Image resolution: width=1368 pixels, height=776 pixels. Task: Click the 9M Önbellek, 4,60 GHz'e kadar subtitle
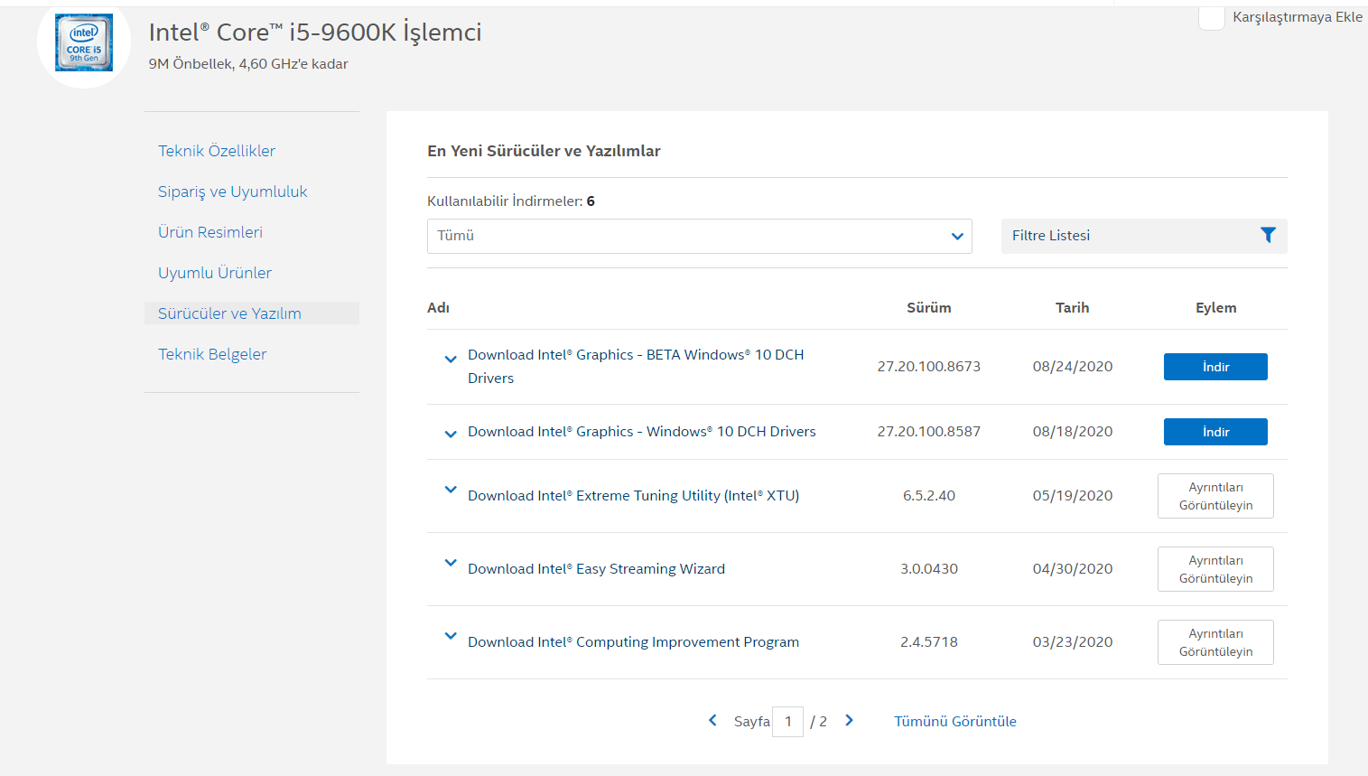click(248, 64)
